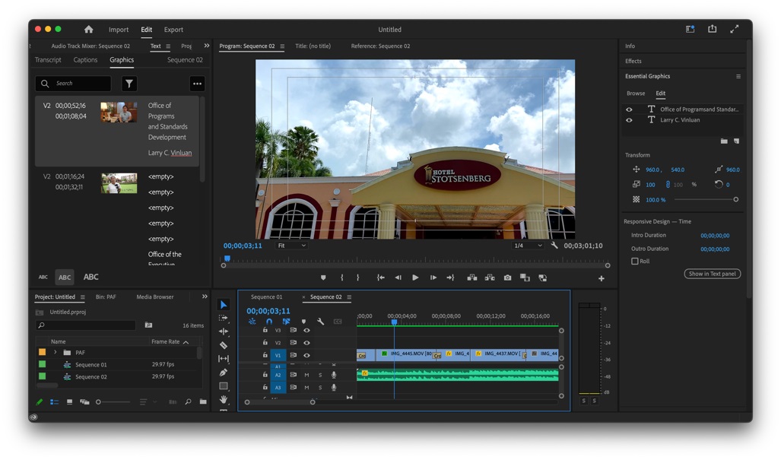Open the Fit zoom level dropdown
Screen dimensions: 781x460
click(x=291, y=246)
